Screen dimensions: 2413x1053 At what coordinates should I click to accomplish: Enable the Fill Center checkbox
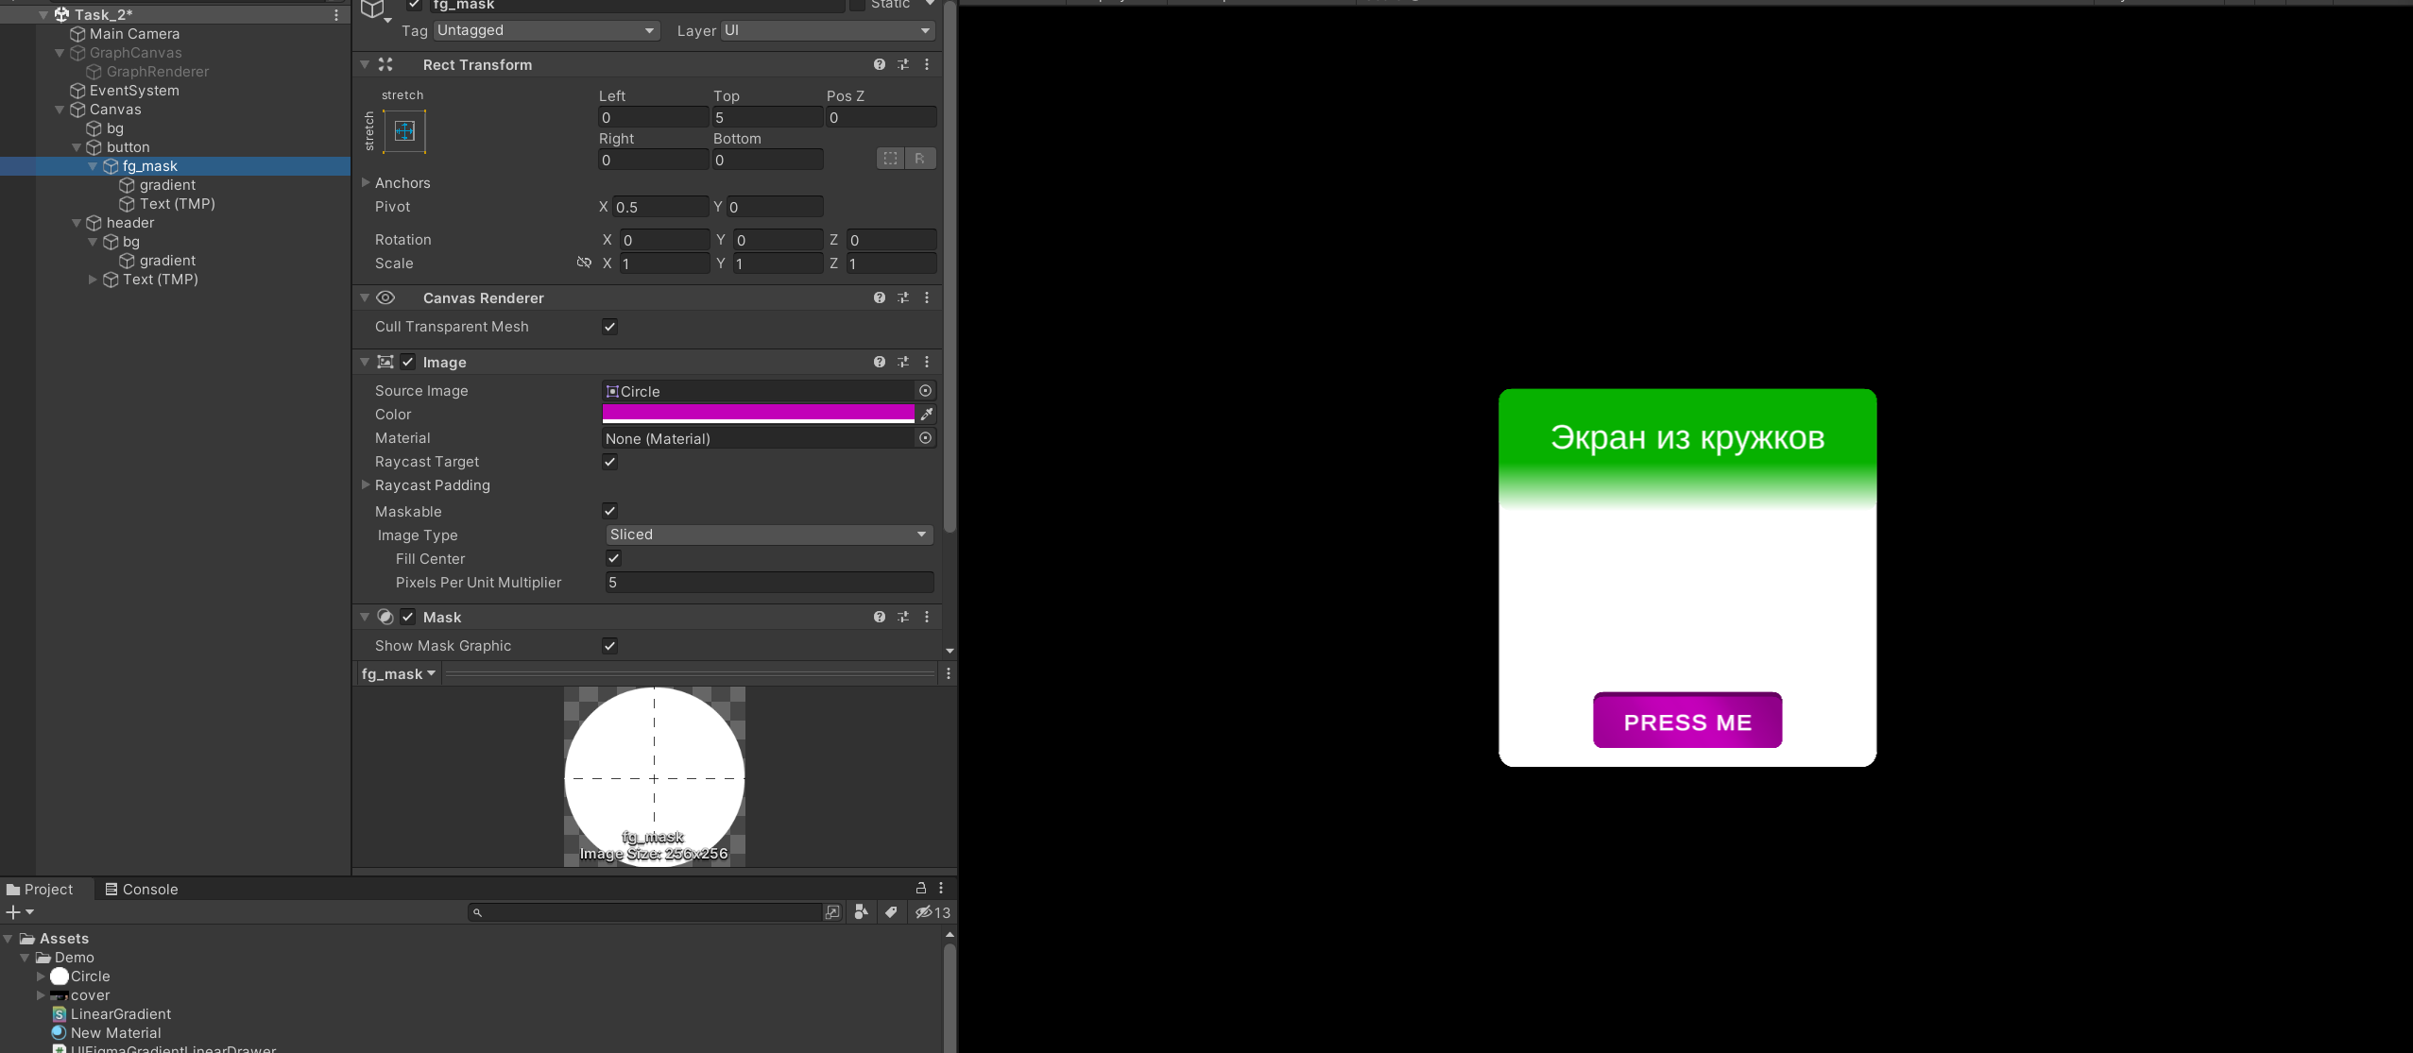(x=611, y=558)
